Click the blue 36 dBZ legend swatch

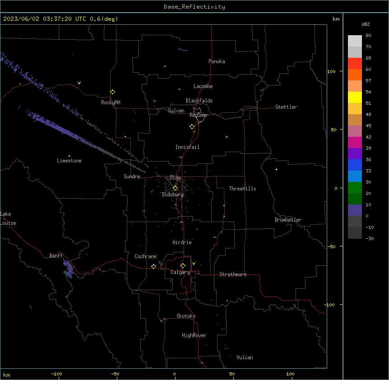tap(355, 165)
